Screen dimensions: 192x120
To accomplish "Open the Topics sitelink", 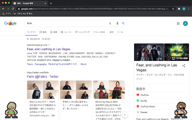I will coord(30,64).
